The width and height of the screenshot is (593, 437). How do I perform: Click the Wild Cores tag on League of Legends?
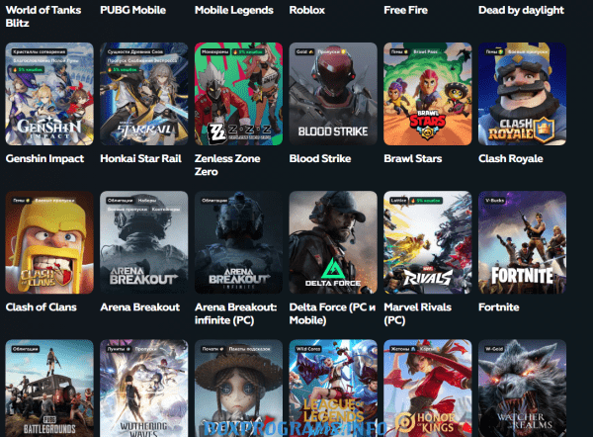(x=308, y=349)
